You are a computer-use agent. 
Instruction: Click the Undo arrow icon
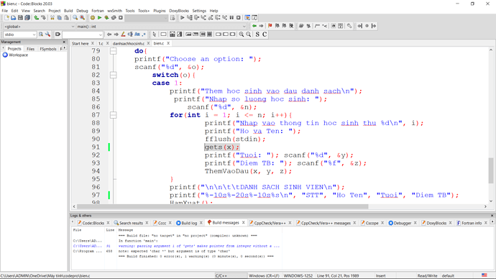click(37, 18)
